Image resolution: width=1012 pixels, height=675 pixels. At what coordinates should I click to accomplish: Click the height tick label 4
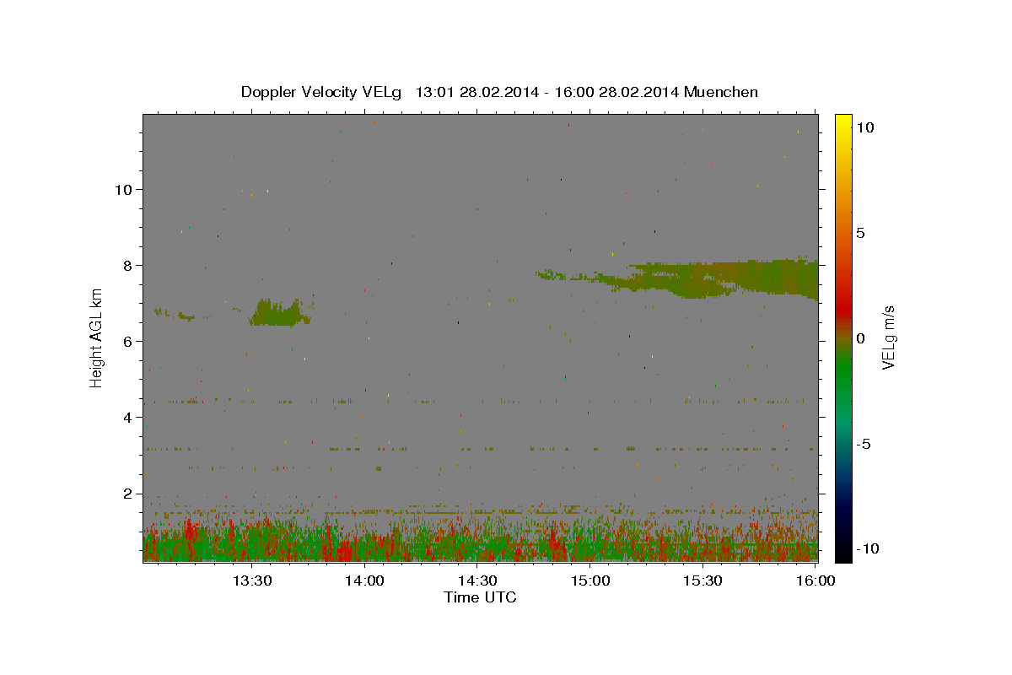pos(130,418)
